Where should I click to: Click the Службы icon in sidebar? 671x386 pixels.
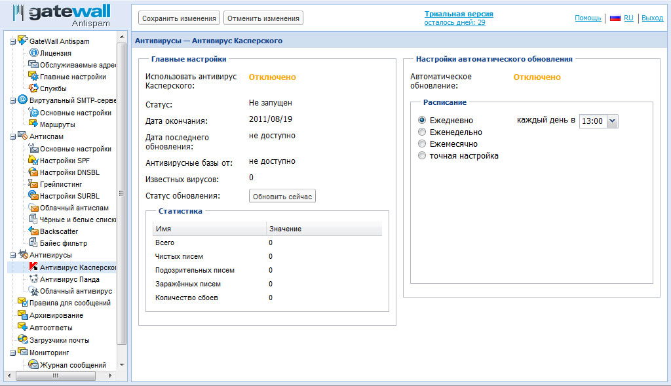(x=34, y=88)
